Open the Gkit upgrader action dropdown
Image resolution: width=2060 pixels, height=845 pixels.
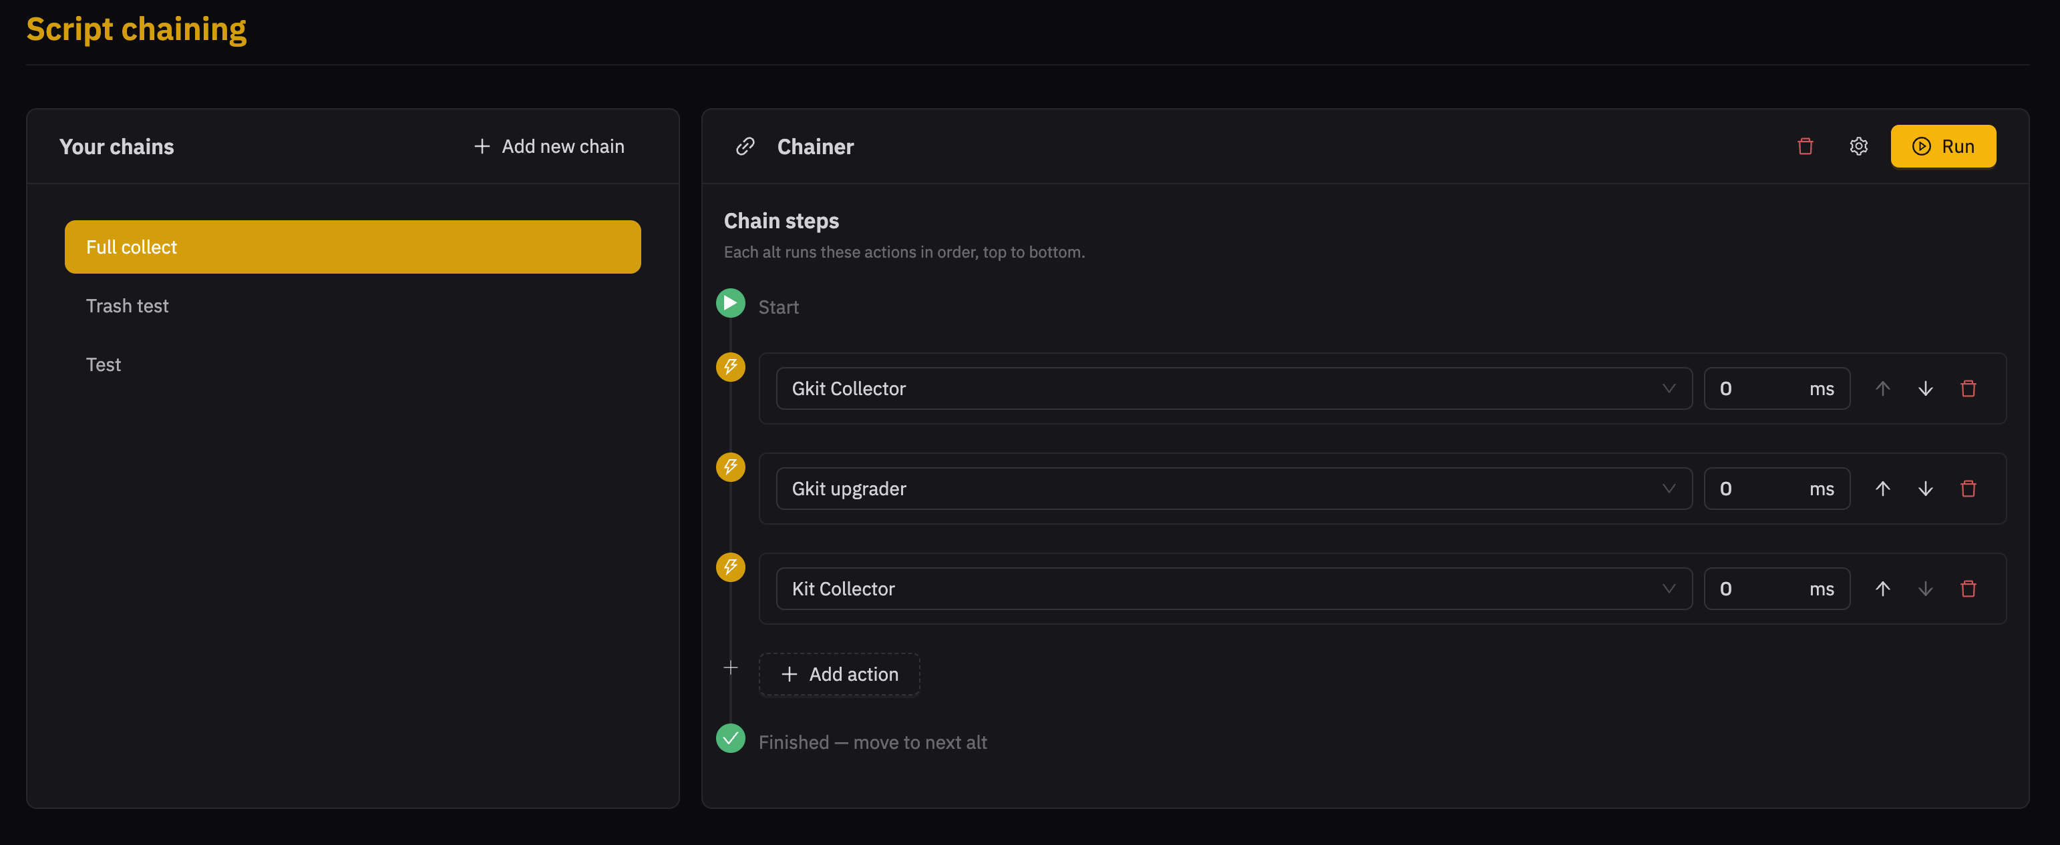point(1234,489)
